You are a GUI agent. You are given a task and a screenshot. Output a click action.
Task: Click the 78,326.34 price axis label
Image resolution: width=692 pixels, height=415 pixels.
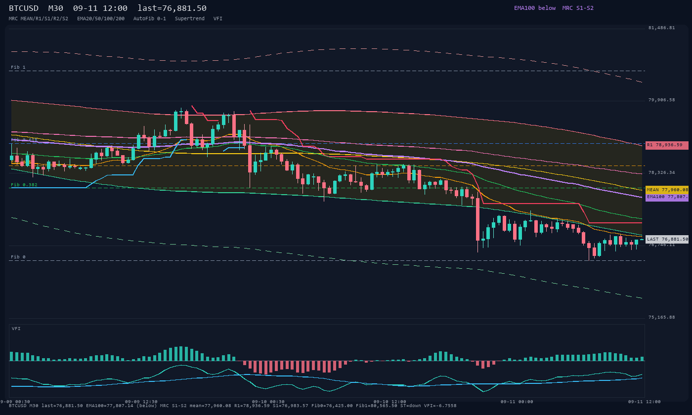tap(661, 173)
